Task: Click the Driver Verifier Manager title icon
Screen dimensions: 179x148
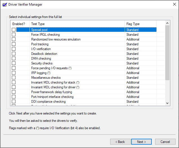Action: pos(4,4)
